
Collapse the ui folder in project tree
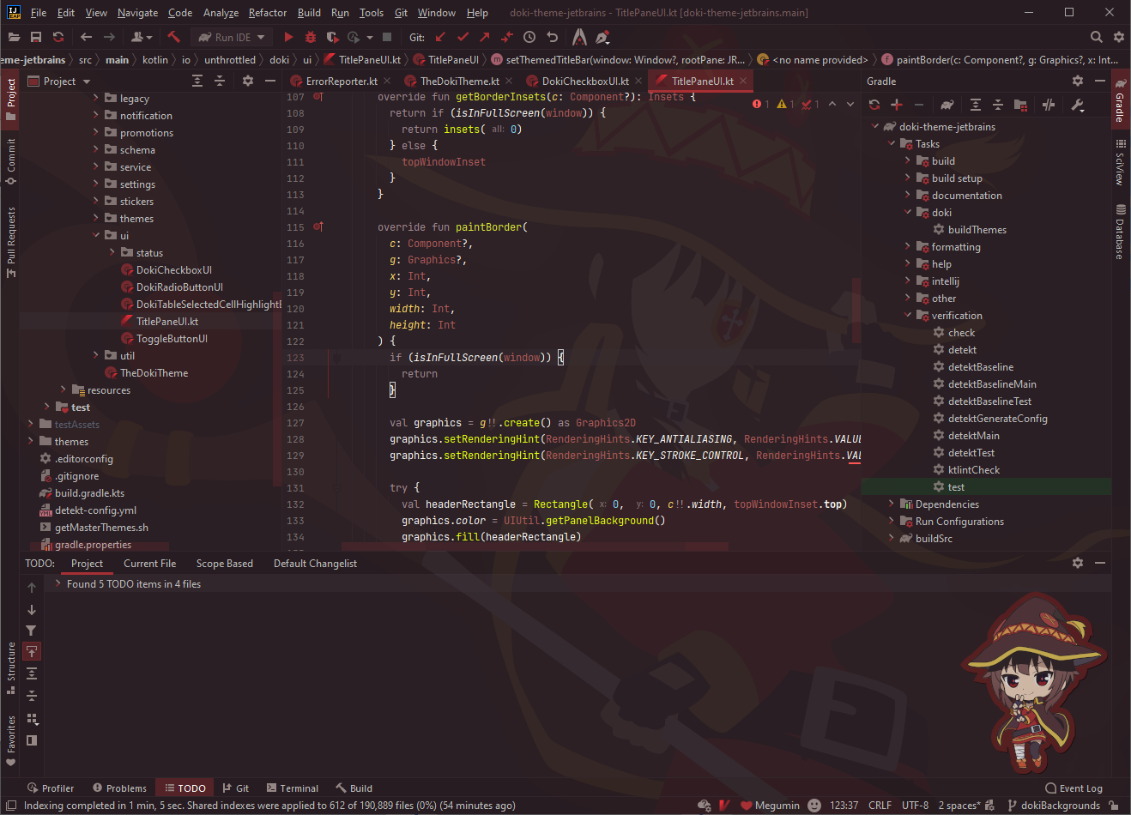(x=96, y=235)
